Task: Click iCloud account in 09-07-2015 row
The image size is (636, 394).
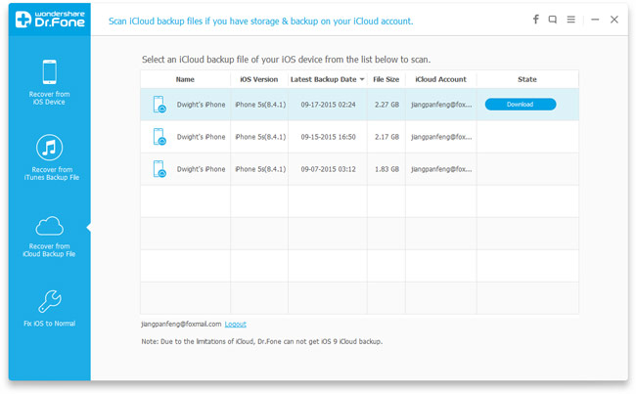Action: pyautogui.click(x=441, y=169)
